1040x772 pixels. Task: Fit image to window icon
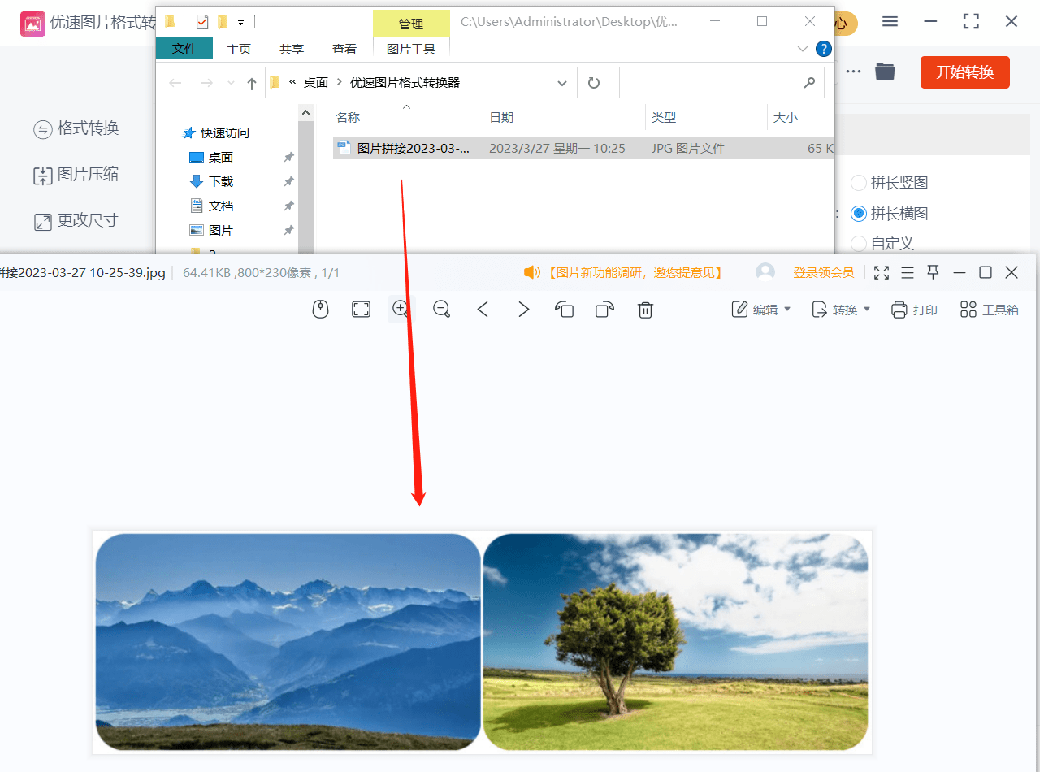click(x=361, y=310)
